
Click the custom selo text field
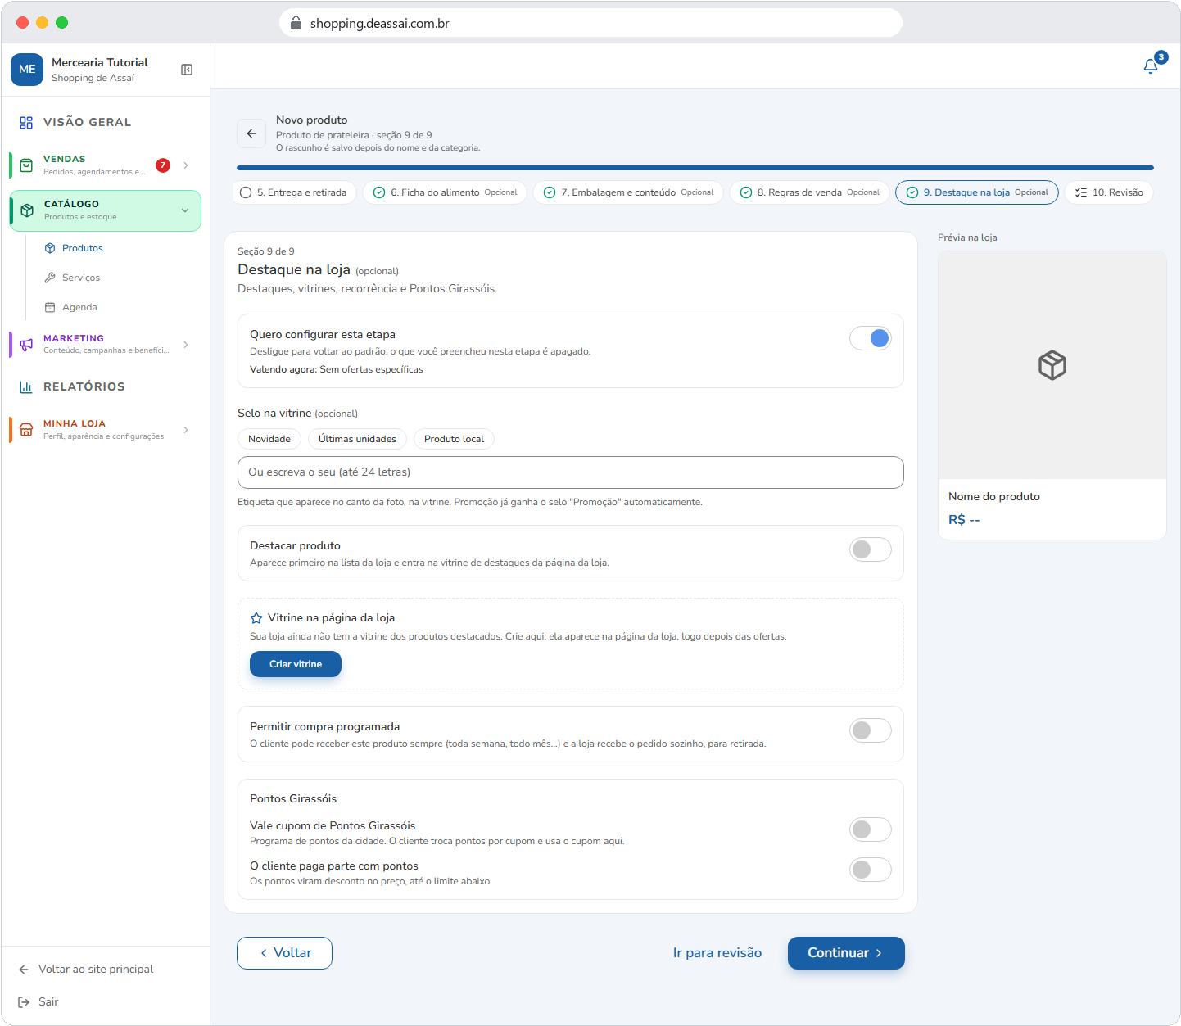pos(571,472)
